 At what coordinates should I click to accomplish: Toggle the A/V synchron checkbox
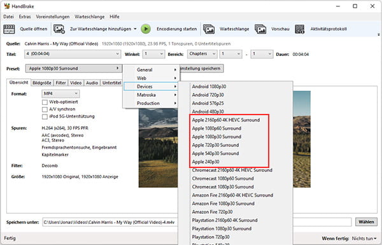(x=45, y=109)
